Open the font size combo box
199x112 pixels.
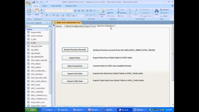[69, 11]
